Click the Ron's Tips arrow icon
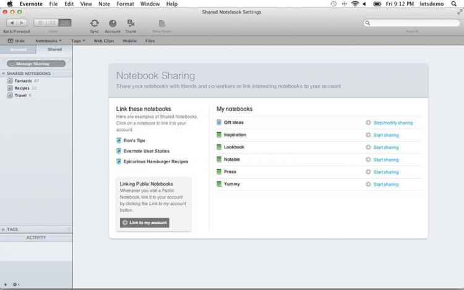This screenshot has width=464, height=290. [x=119, y=140]
